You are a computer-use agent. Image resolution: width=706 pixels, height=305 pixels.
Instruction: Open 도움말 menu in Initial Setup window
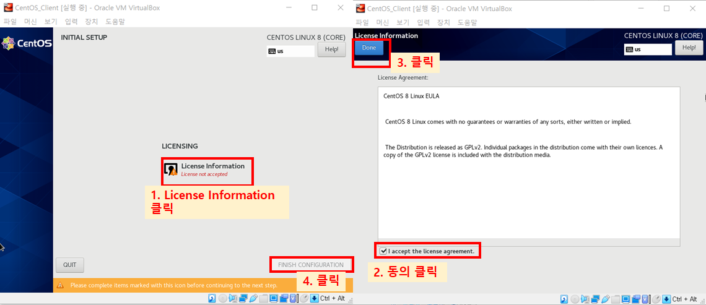pyautogui.click(x=115, y=22)
